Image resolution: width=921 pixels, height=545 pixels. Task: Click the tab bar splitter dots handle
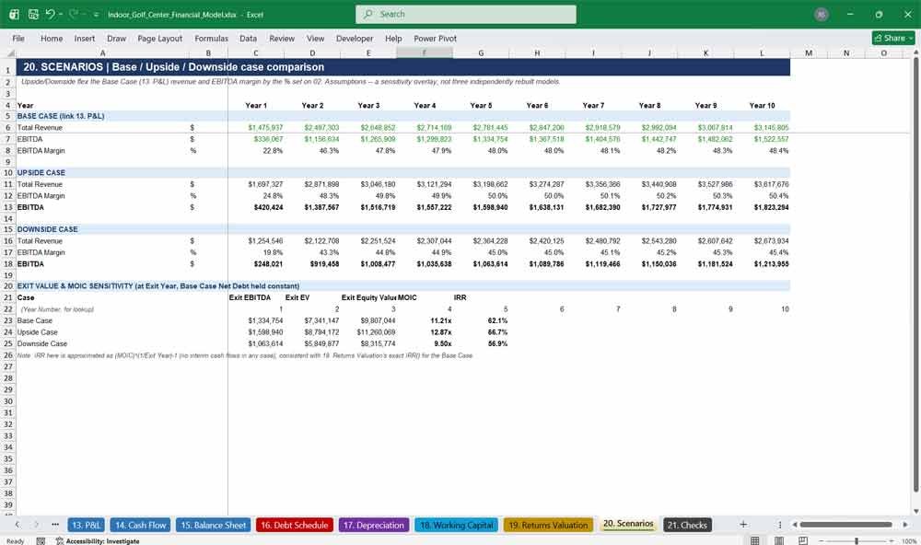pos(780,525)
